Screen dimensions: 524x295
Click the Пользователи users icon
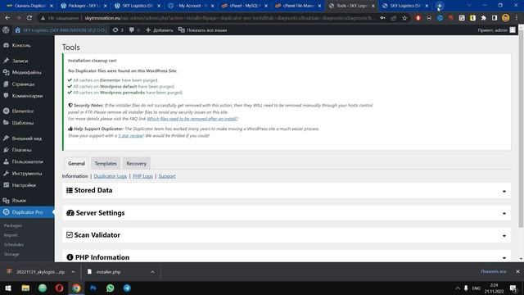pos(6,161)
